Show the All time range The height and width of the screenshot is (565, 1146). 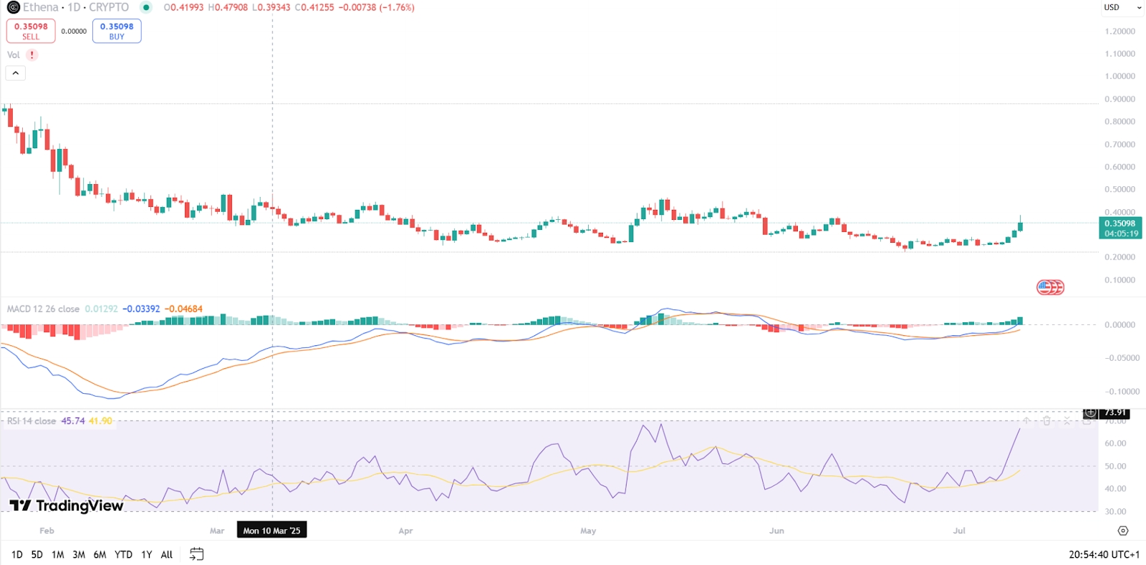(x=167, y=554)
